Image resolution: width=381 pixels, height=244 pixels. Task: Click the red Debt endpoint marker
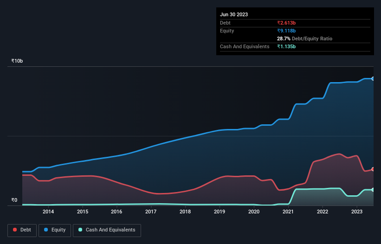click(x=373, y=169)
